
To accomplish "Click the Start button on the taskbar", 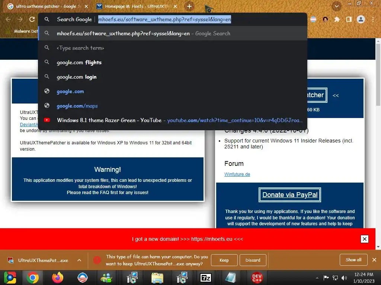I will [10, 278].
